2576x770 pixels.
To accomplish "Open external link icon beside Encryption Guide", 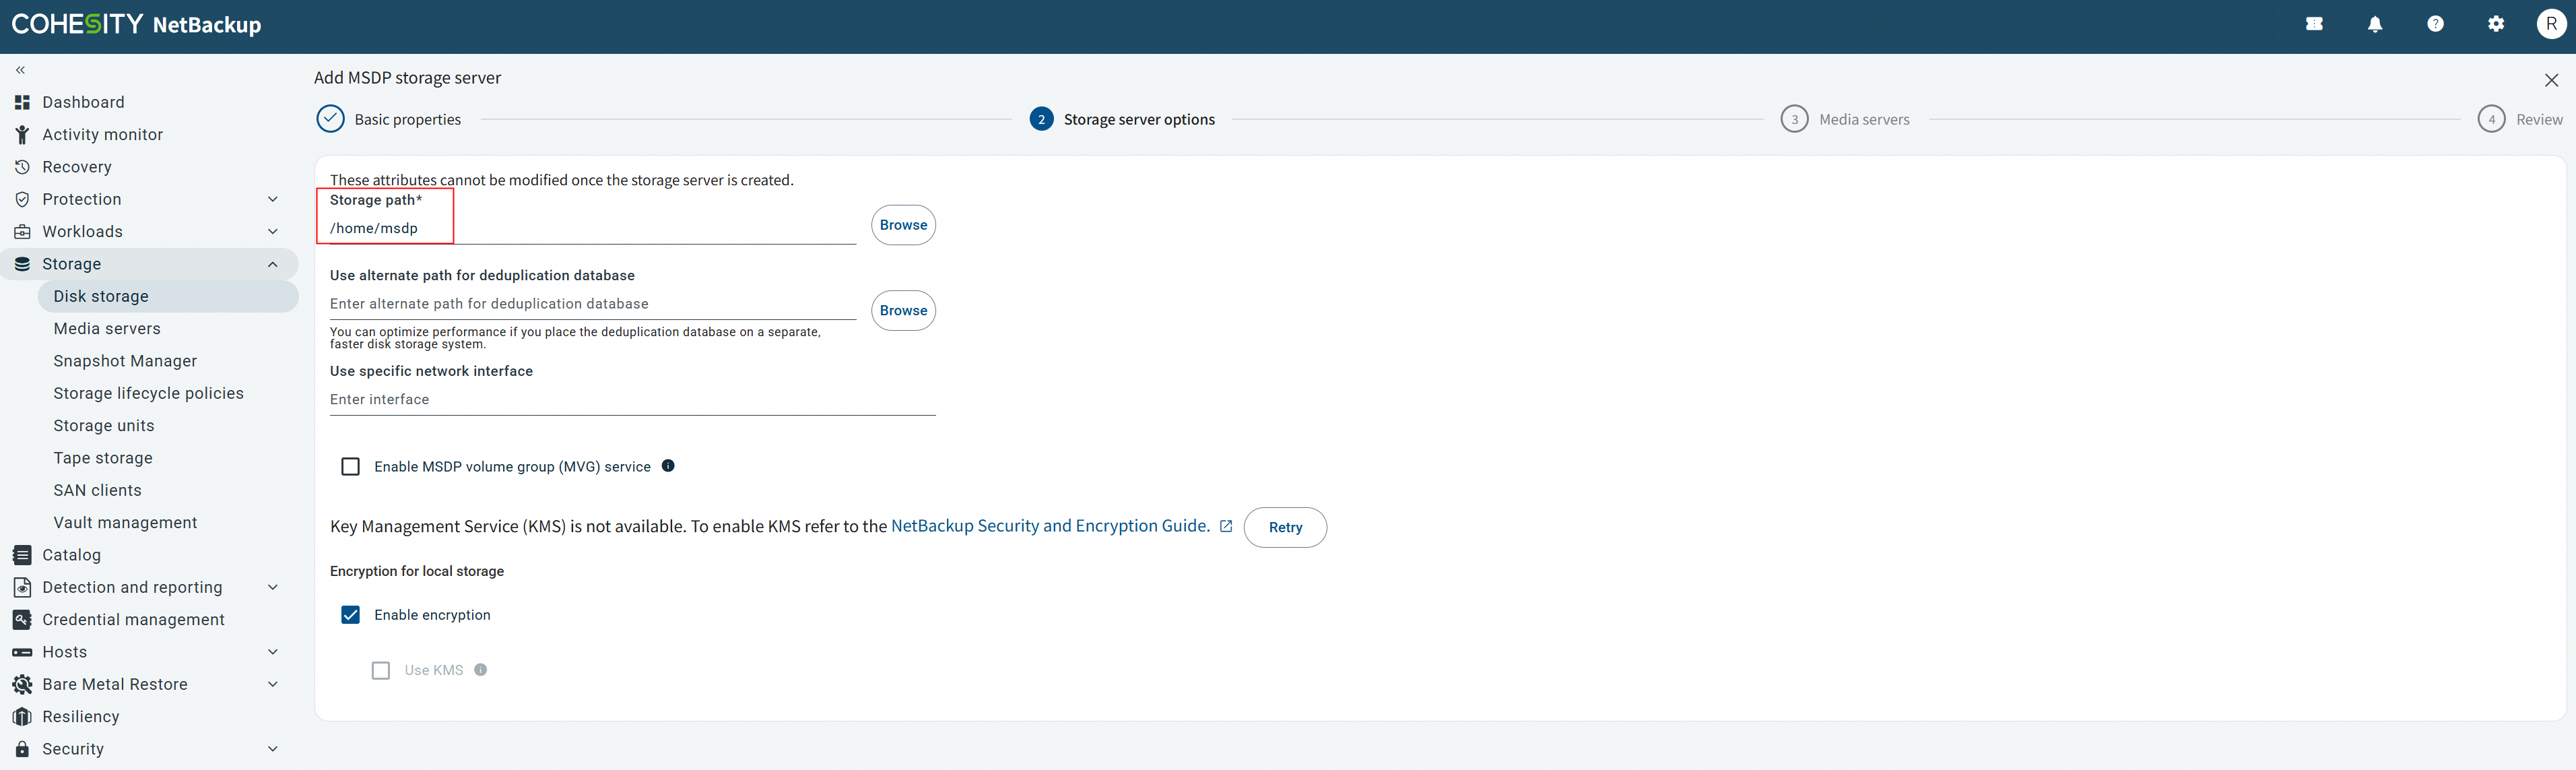I will pyautogui.click(x=1226, y=526).
